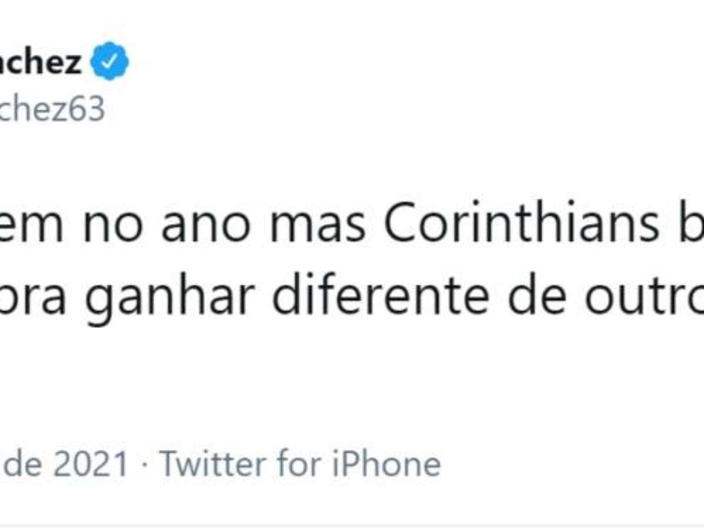Click the tweet date ending 'de 2021'
This screenshot has height=528, width=704.
pos(63,464)
